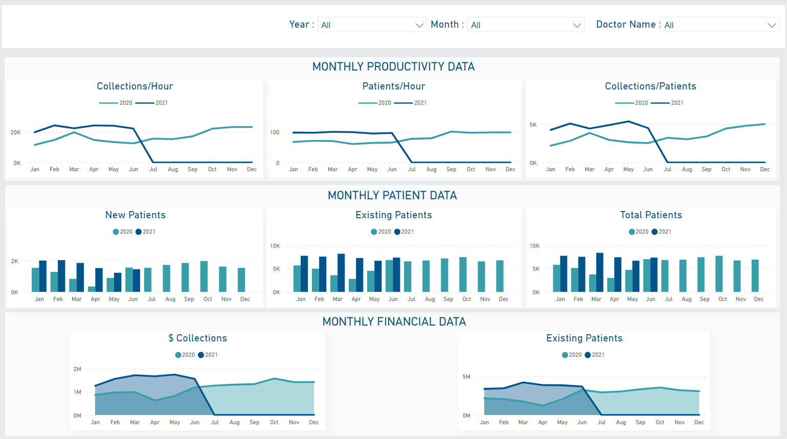
Task: Click the Collections/Patients chart title
Action: [x=650, y=86]
